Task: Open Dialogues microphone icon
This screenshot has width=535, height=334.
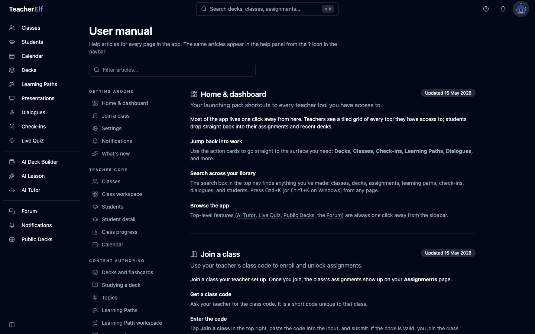Action: [x=12, y=112]
